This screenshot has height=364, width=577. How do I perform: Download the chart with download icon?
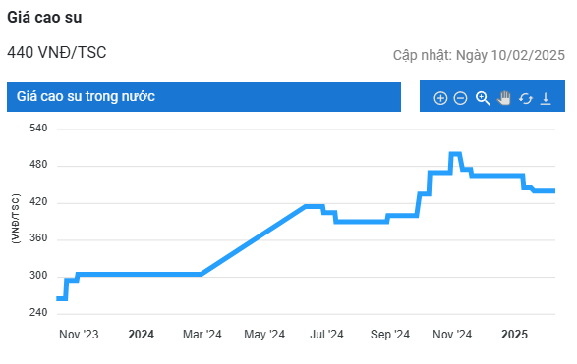pyautogui.click(x=546, y=98)
